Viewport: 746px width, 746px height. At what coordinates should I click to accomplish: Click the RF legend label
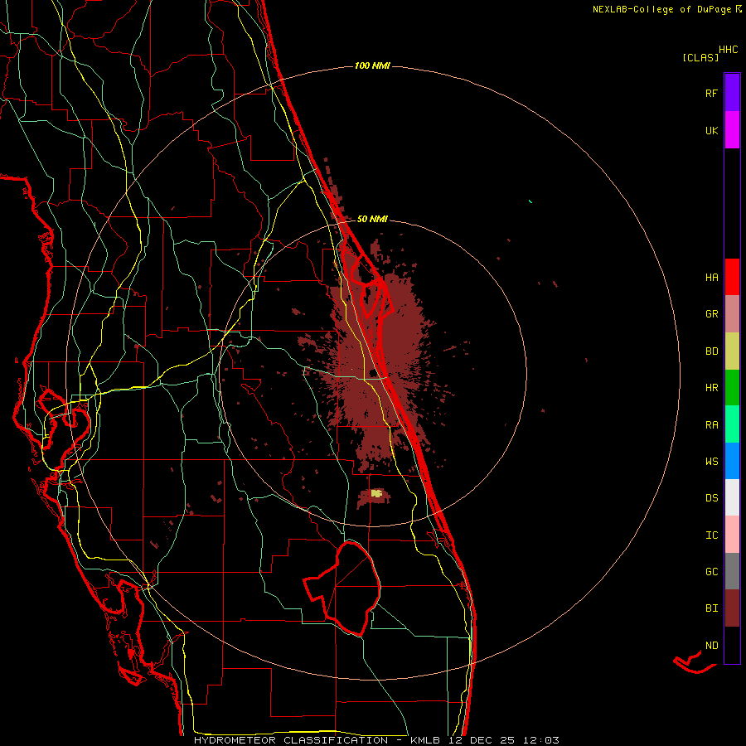[x=711, y=94]
